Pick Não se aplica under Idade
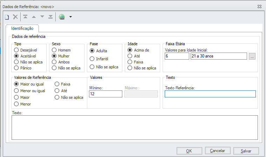The height and width of the screenshot is (157, 266). [x=142, y=68]
